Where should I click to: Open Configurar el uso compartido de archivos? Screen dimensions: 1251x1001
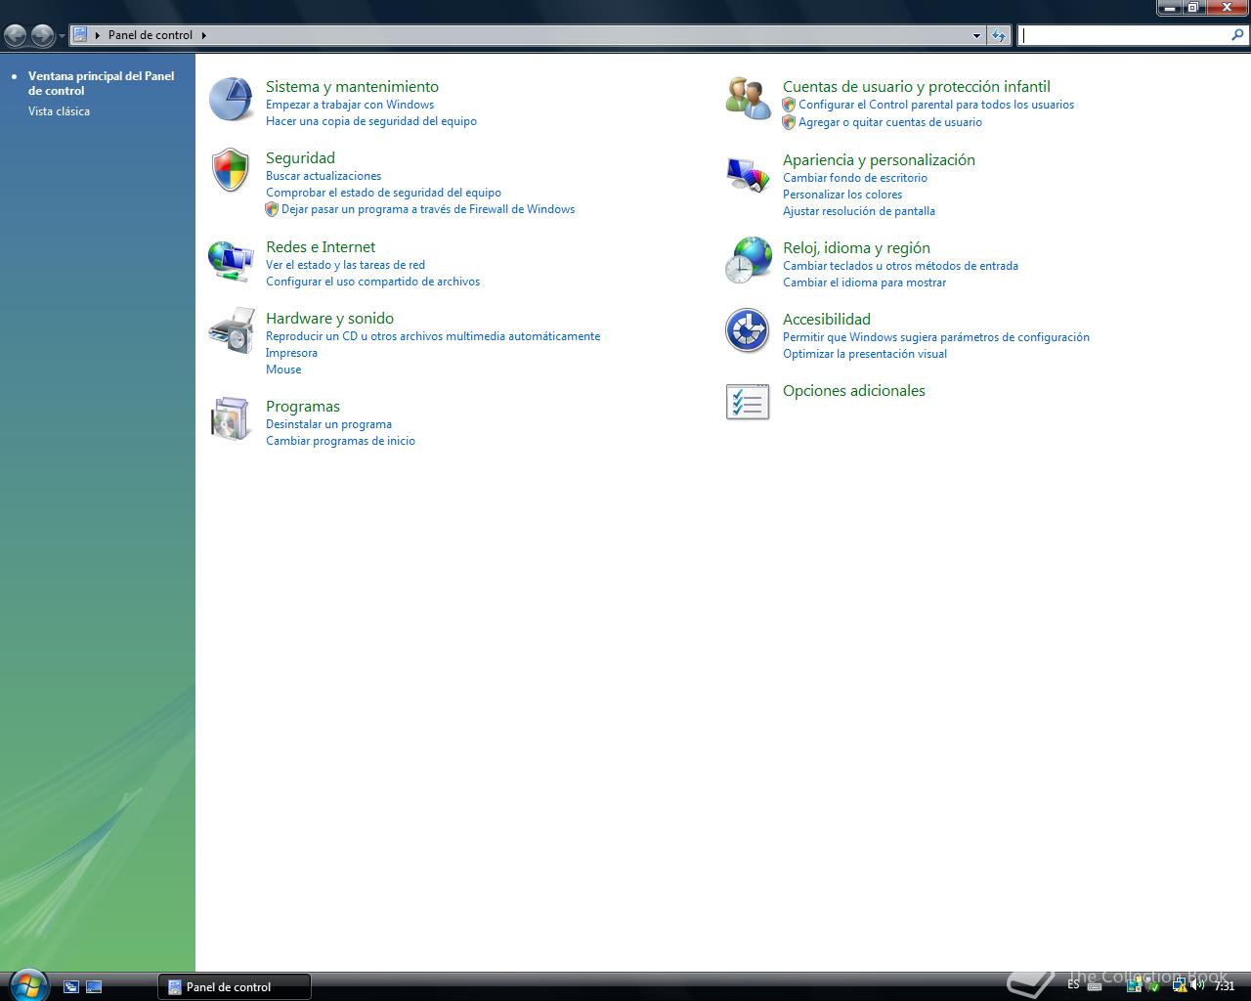tap(372, 282)
